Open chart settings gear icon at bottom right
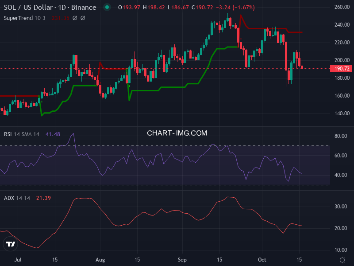The width and height of the screenshot is (354, 266). 342,259
